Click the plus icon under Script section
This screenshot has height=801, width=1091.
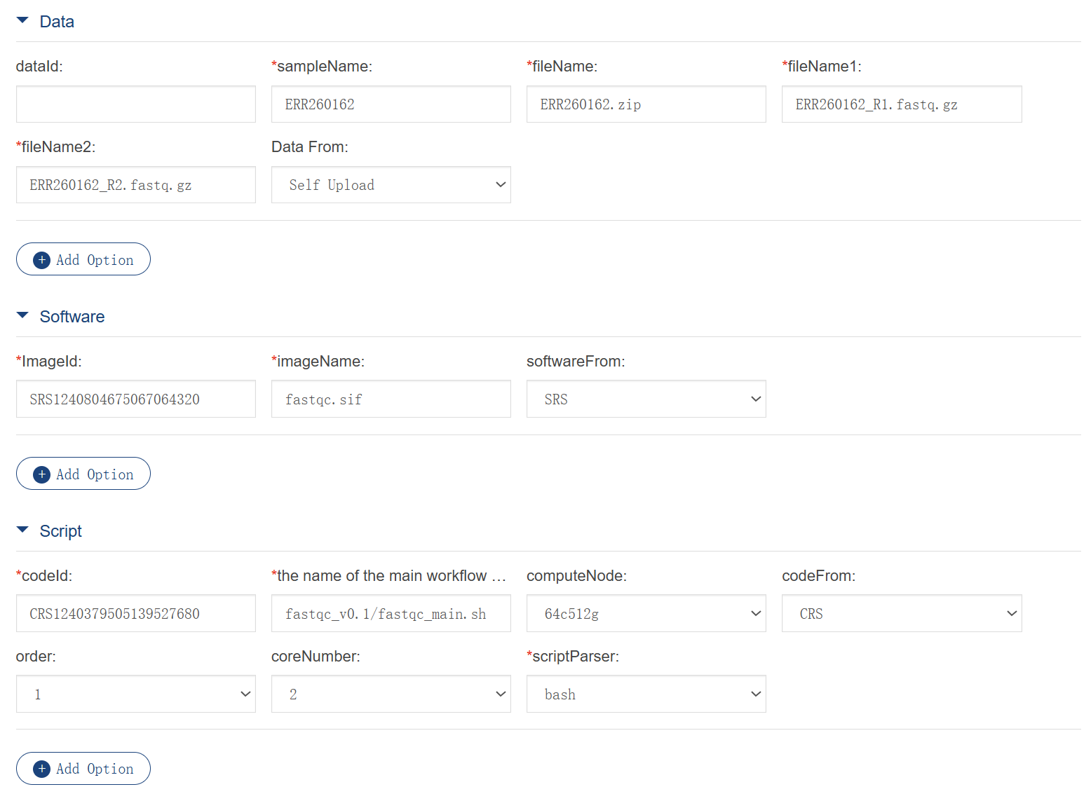tap(42, 769)
